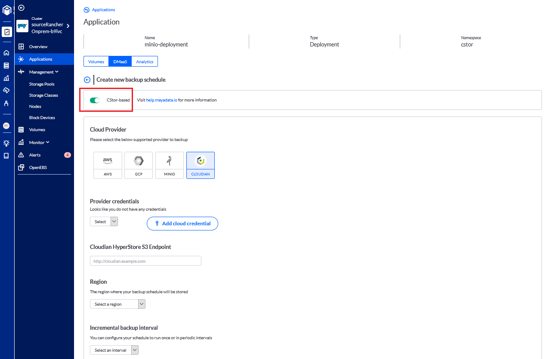
Task: Click the Cloudian HyperStore S3 Endpoint field
Action: pos(145,261)
